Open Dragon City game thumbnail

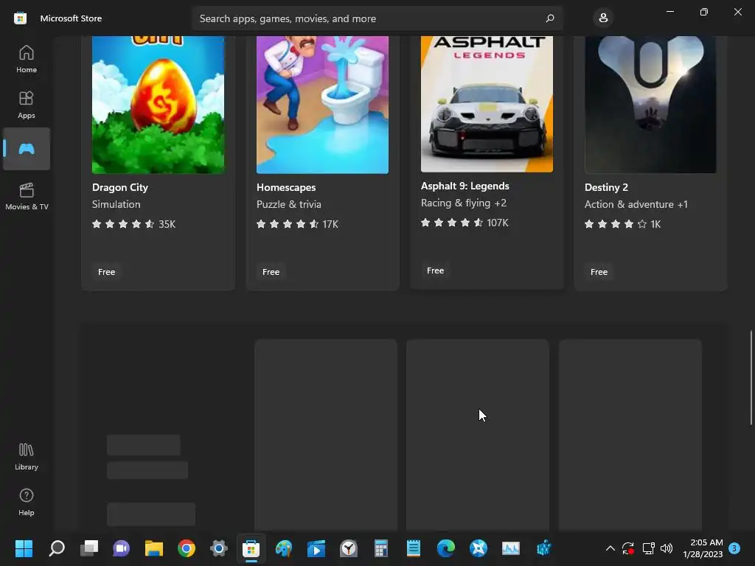158,105
